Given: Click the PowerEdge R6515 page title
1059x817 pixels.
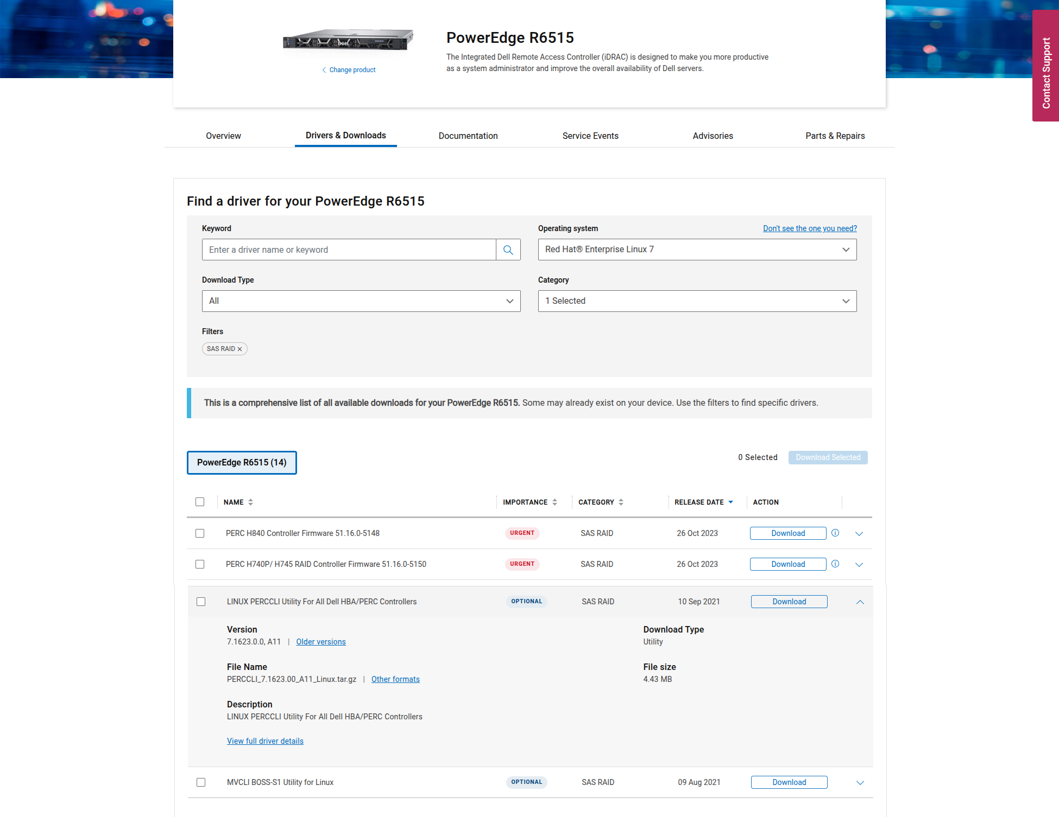Looking at the screenshot, I should pos(510,37).
